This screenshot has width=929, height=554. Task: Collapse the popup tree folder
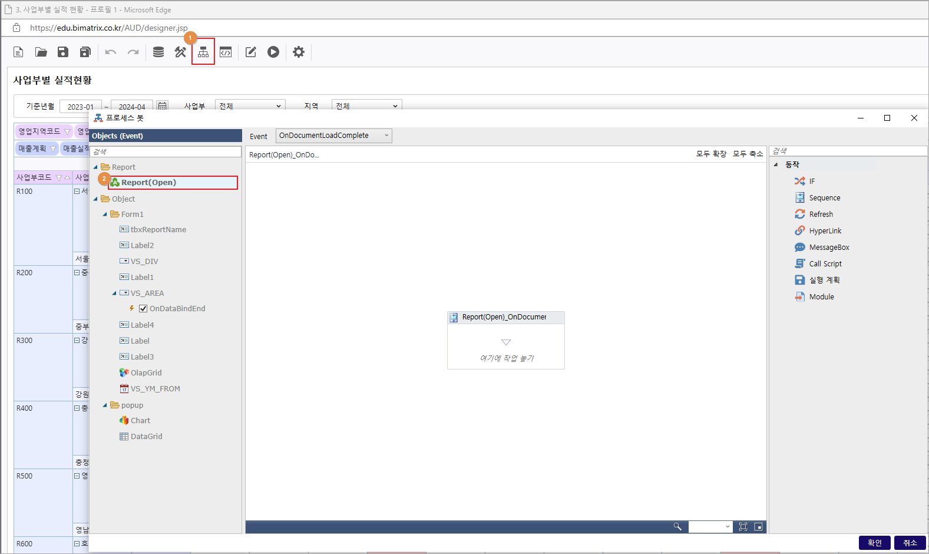click(105, 405)
